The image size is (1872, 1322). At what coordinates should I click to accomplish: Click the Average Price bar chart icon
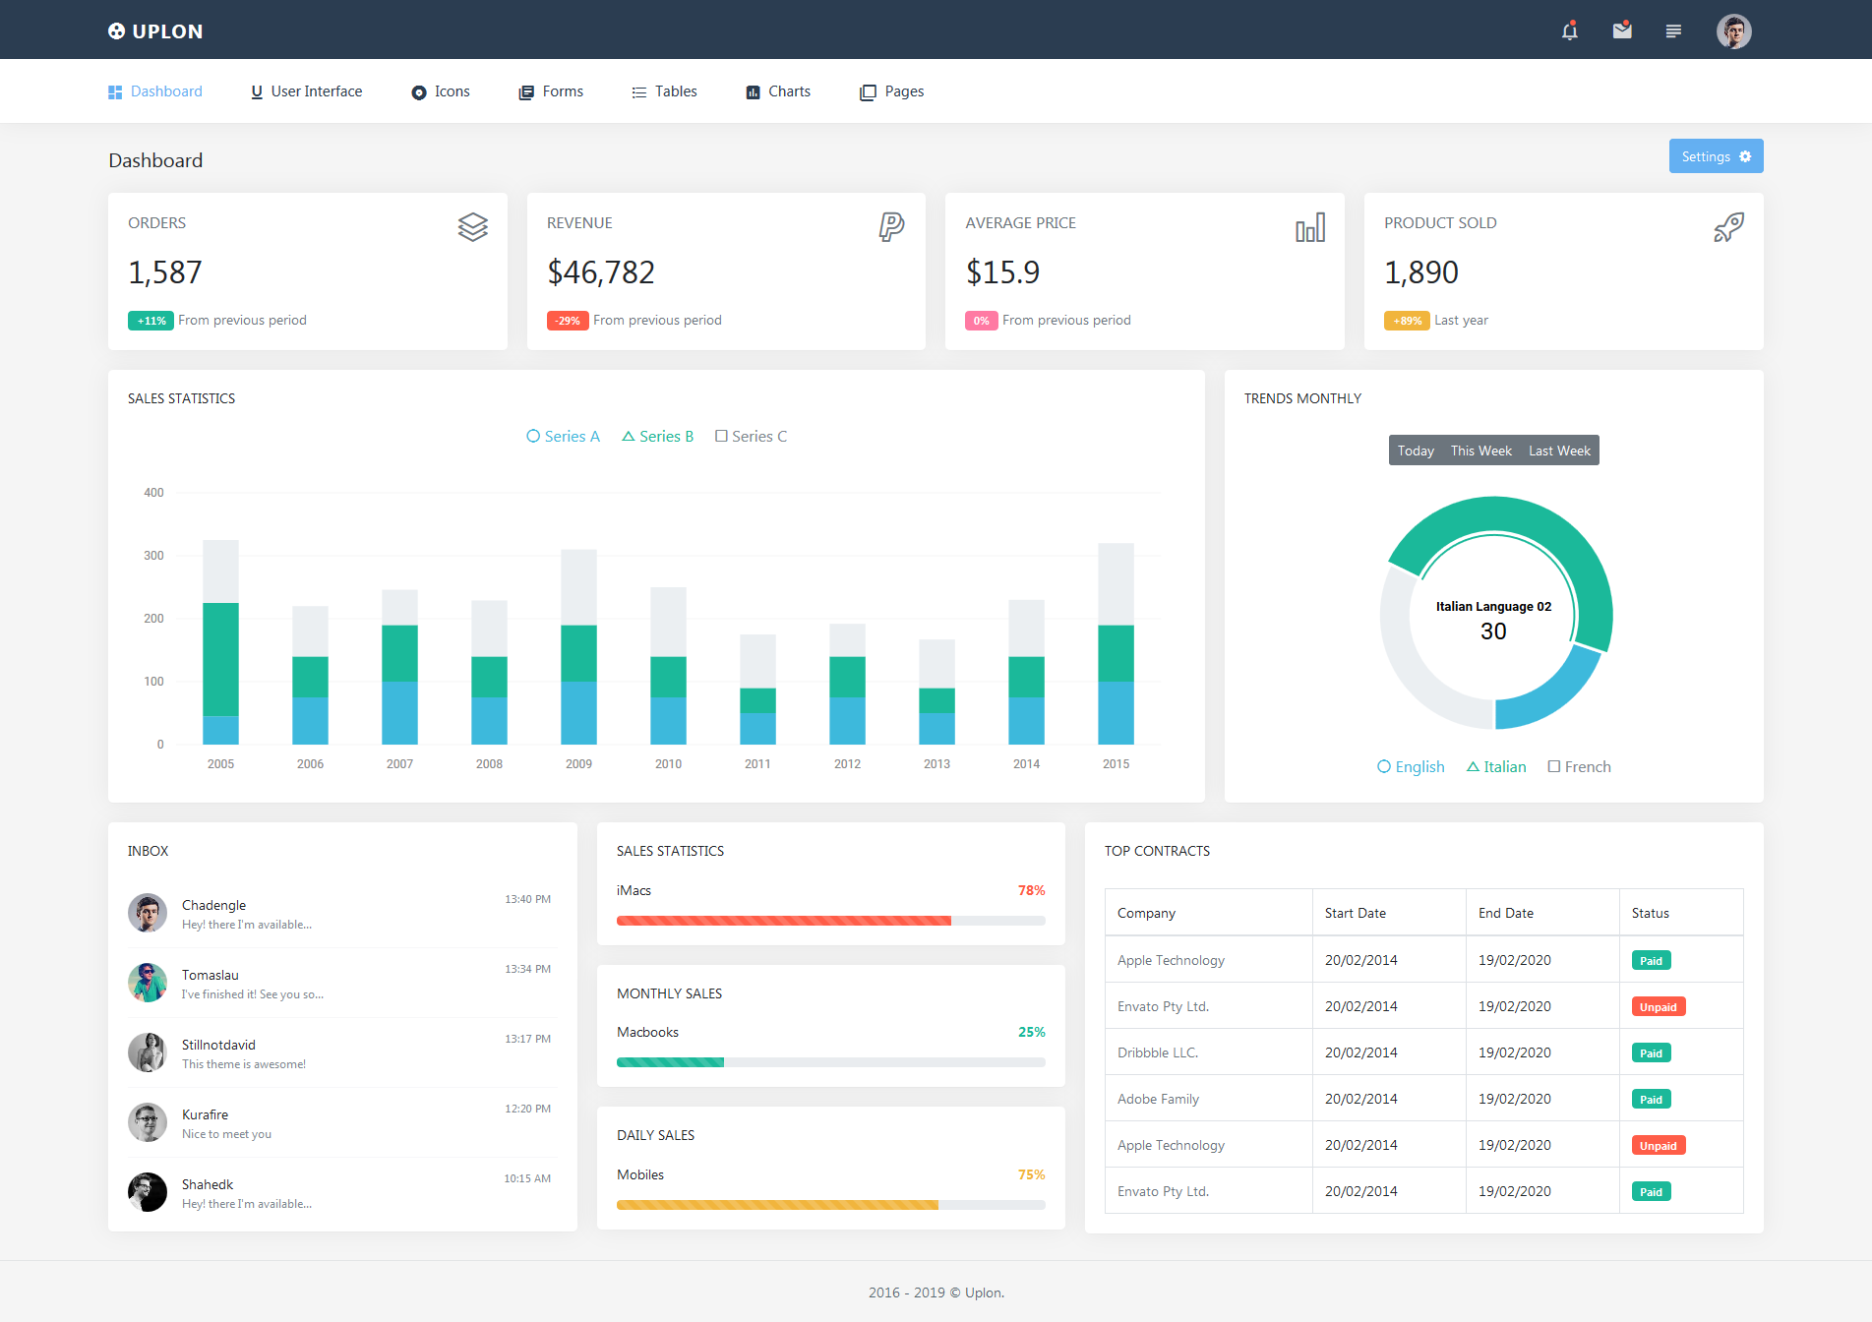[1310, 227]
